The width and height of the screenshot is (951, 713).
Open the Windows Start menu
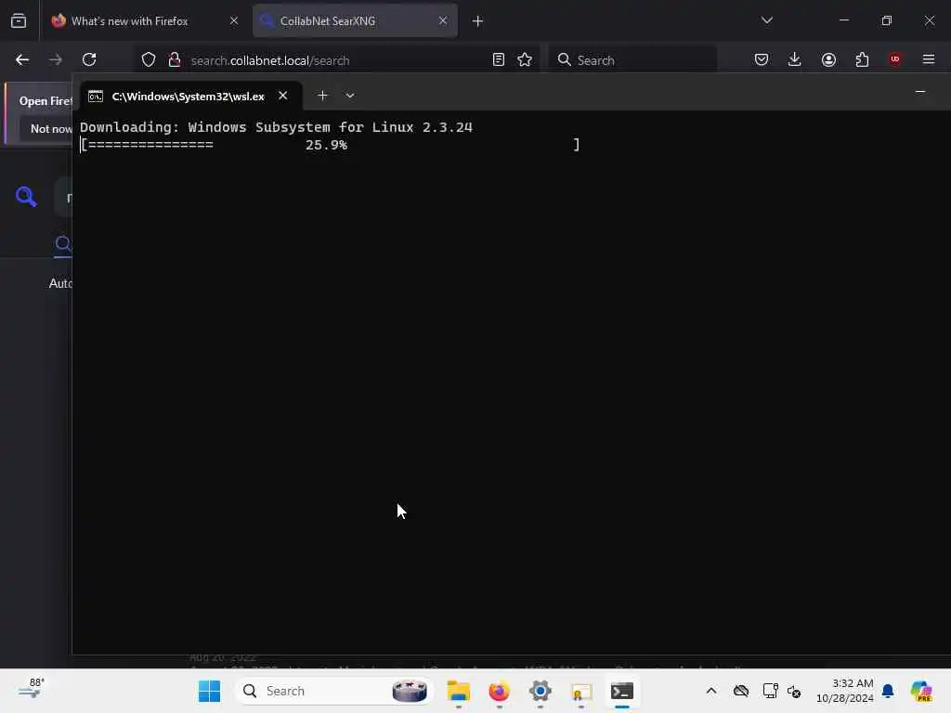(x=210, y=691)
